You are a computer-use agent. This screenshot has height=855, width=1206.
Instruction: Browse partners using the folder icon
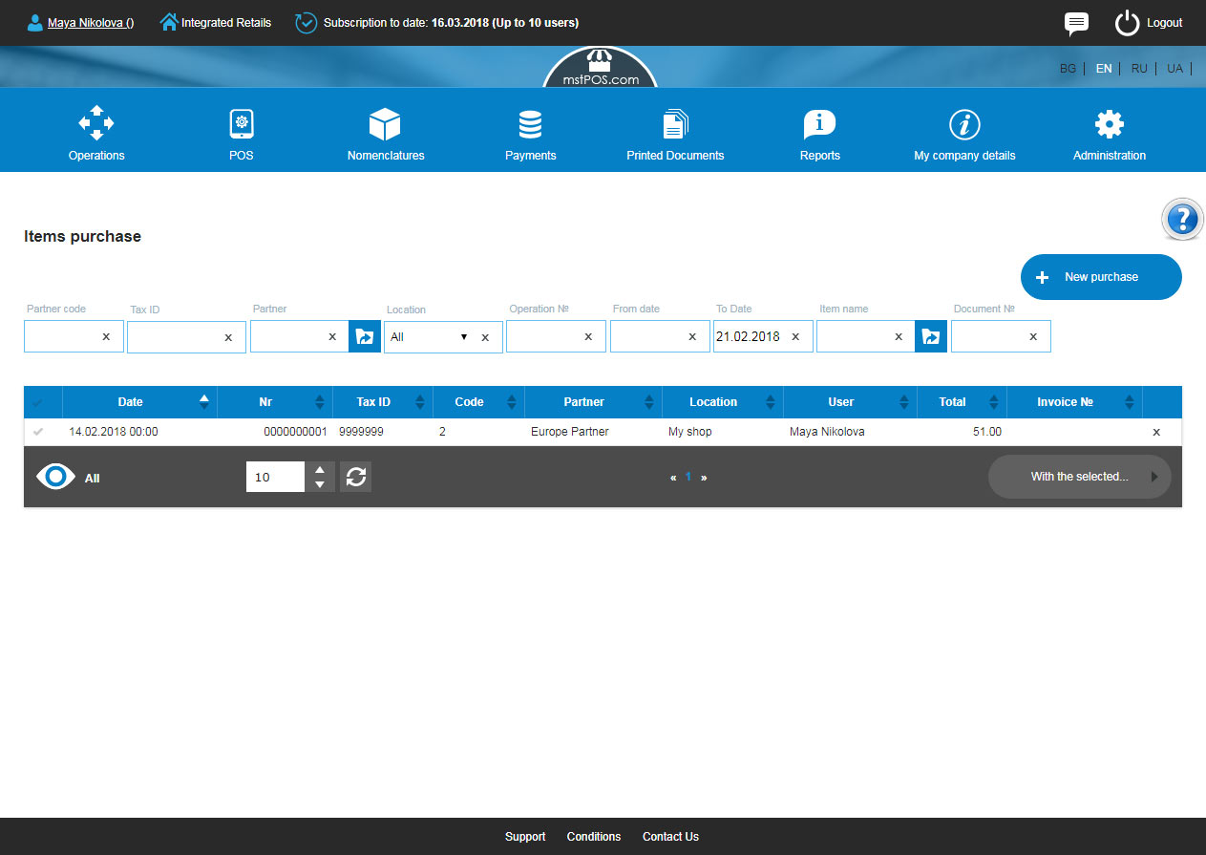(x=365, y=336)
